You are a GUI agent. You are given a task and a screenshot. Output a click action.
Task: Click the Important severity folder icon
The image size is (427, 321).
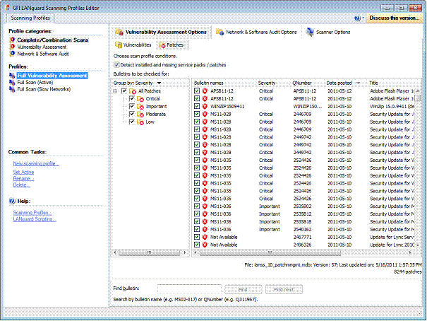[140, 106]
